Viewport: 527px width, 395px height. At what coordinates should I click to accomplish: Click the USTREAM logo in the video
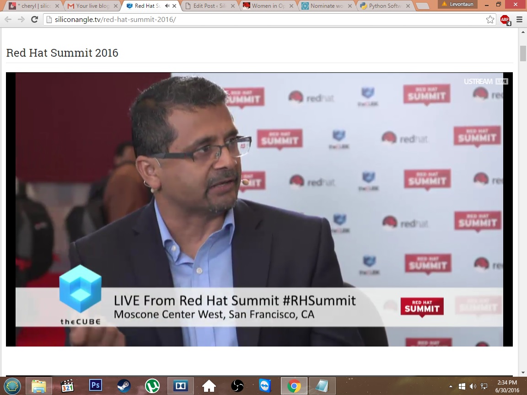pos(478,82)
